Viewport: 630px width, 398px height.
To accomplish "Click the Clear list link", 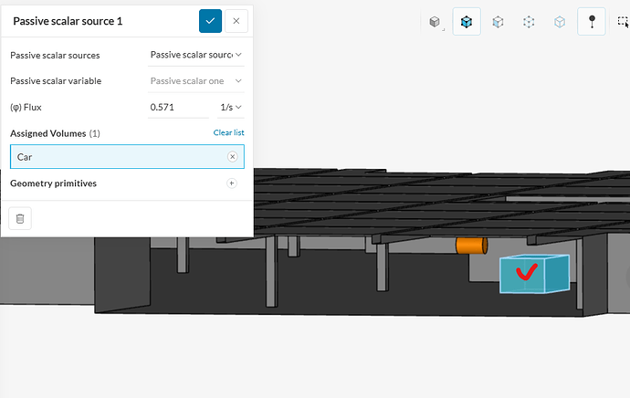I will (x=228, y=132).
